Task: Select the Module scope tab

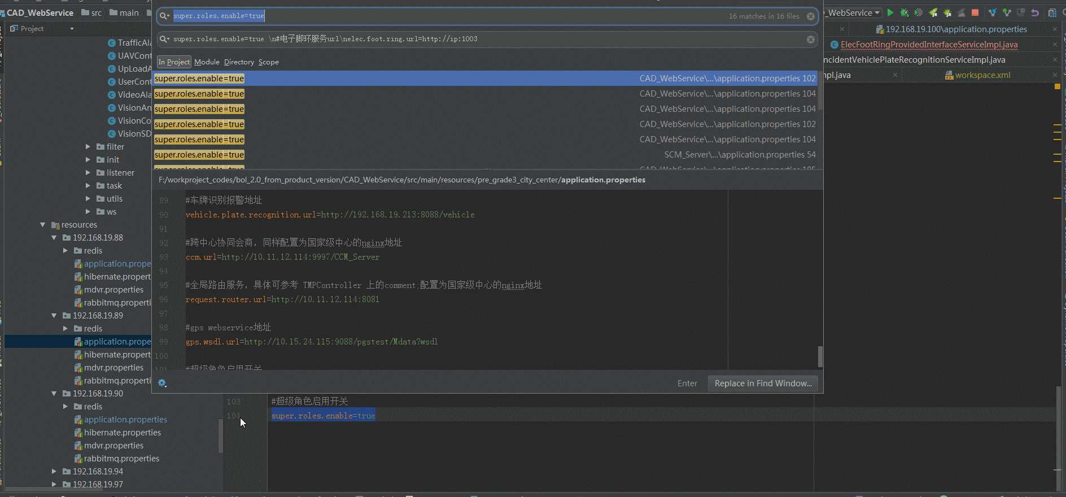Action: [x=207, y=62]
